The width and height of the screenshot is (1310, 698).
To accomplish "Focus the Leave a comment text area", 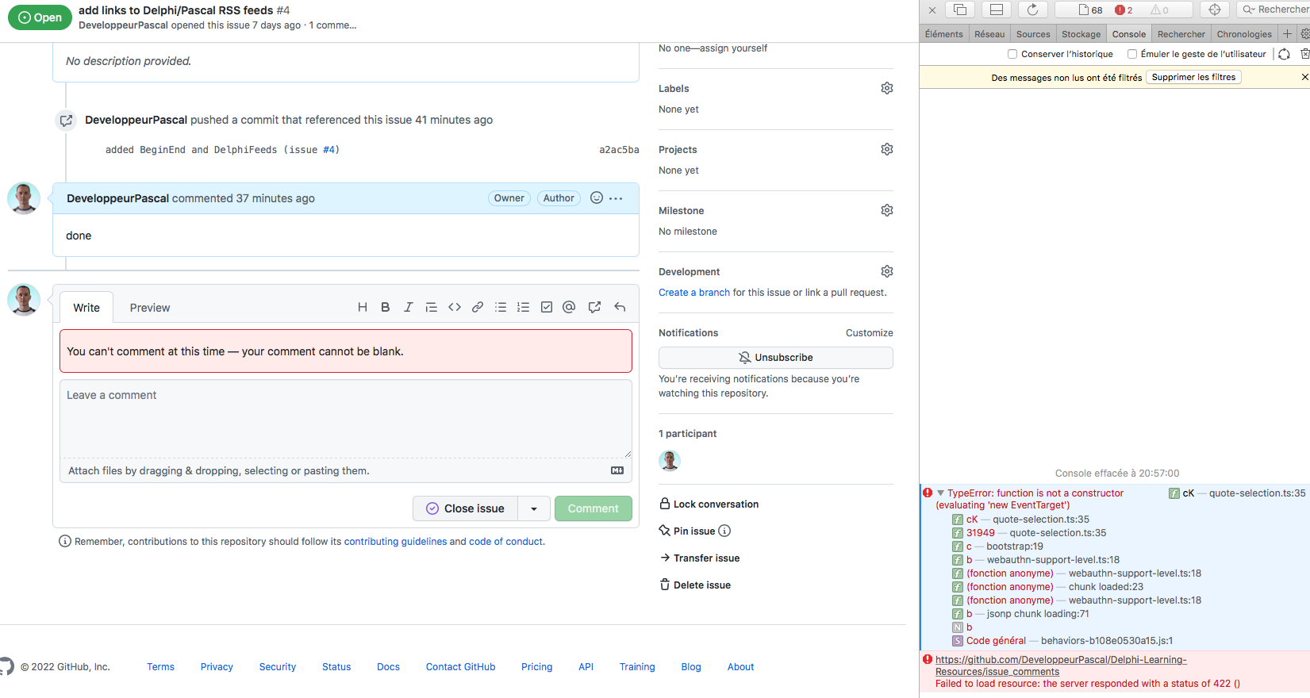I will coord(346,419).
